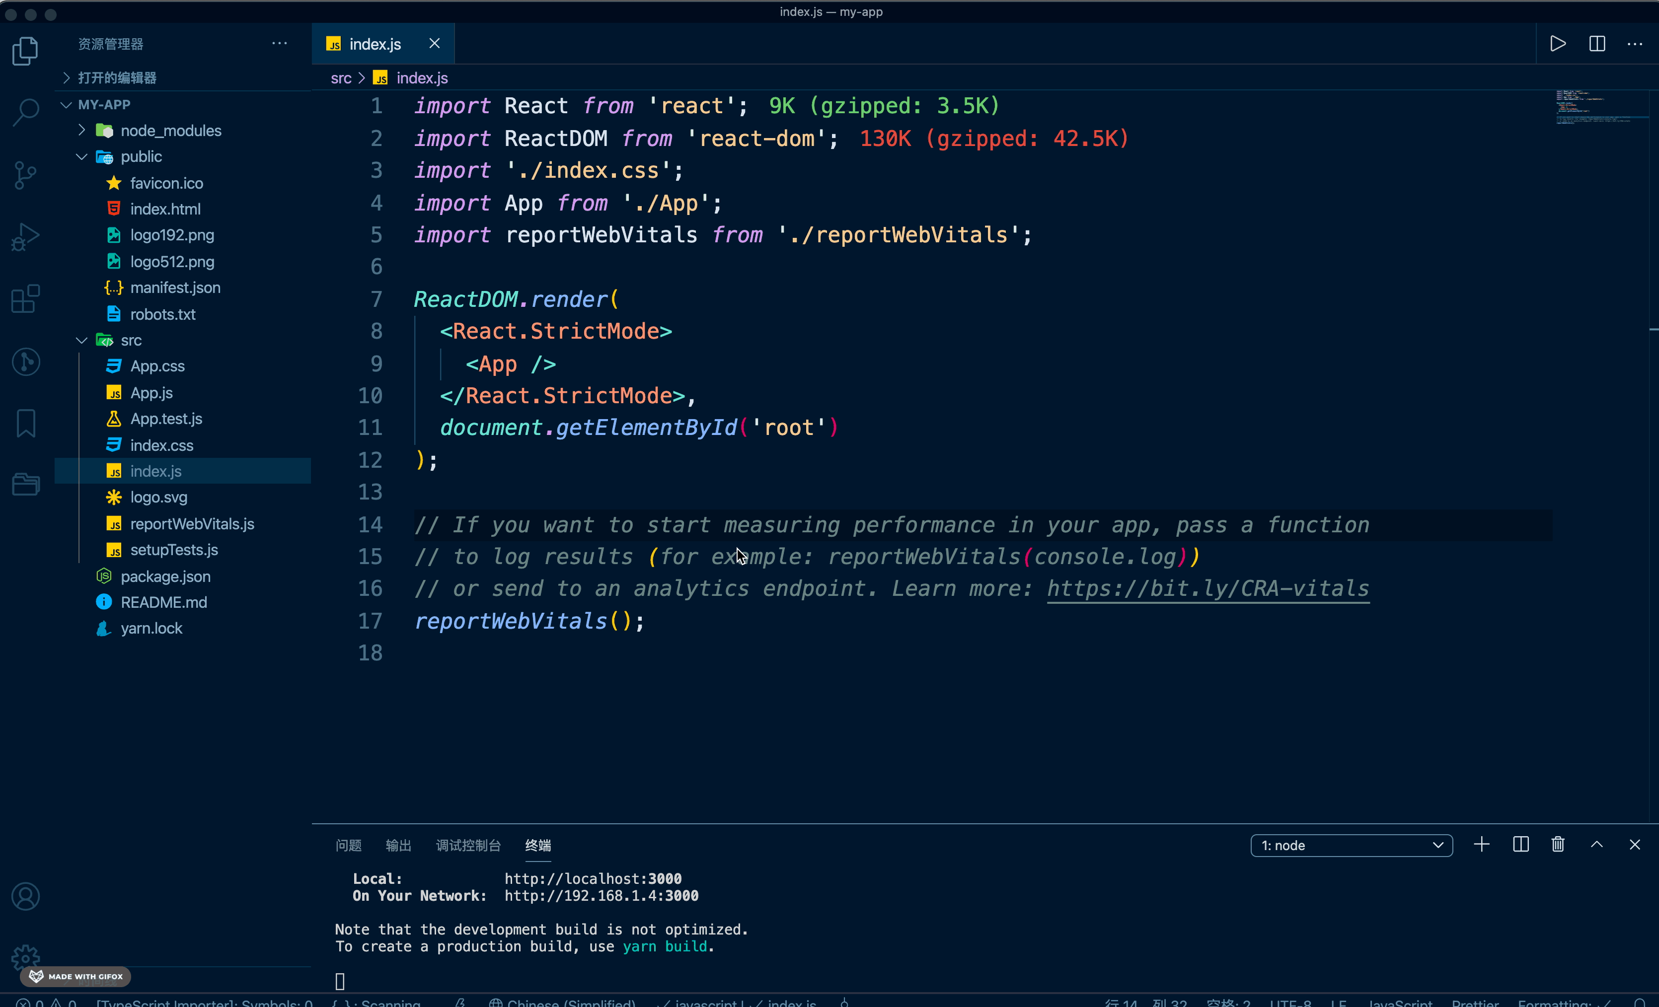Open the Git graph activity icon
The image size is (1659, 1007).
pos(26,361)
